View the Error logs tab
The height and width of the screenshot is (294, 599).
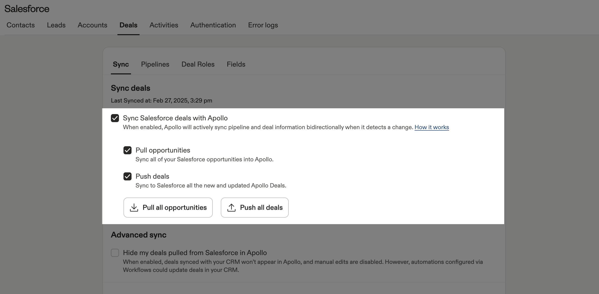coord(263,25)
